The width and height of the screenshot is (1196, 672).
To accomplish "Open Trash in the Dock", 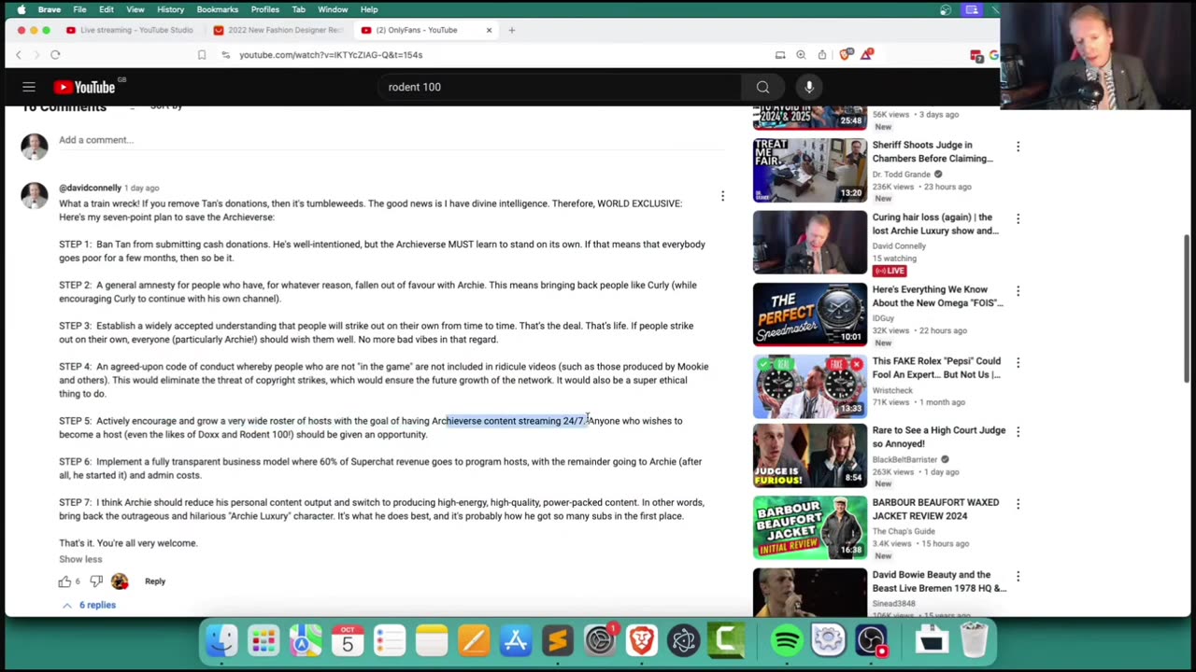I will 974,641.
